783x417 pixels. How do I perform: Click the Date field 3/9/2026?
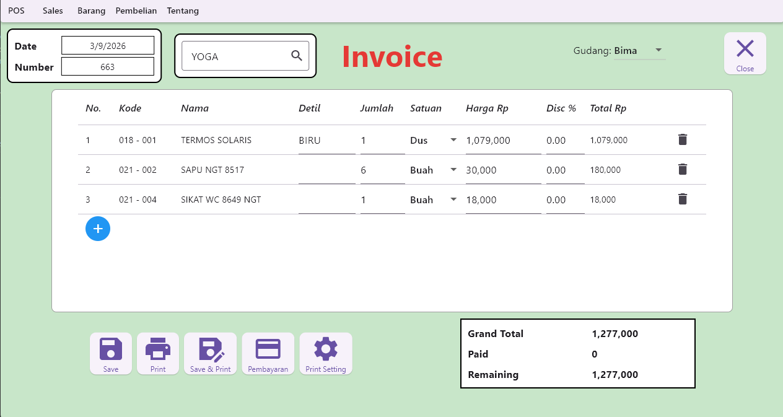[x=108, y=45]
